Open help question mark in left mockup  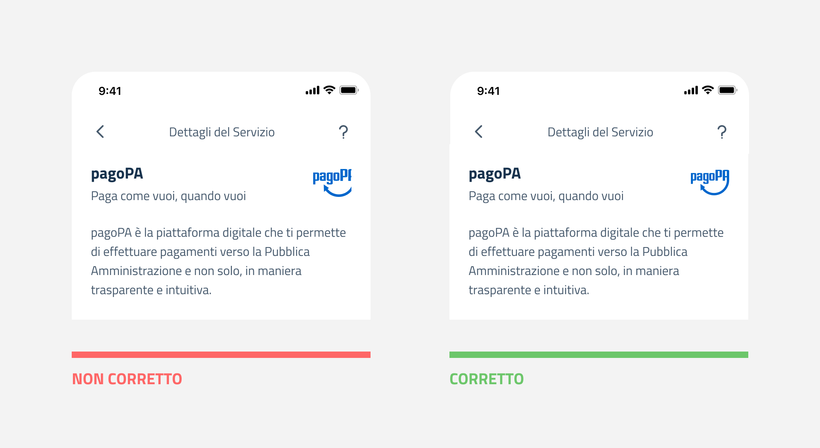pos(343,132)
